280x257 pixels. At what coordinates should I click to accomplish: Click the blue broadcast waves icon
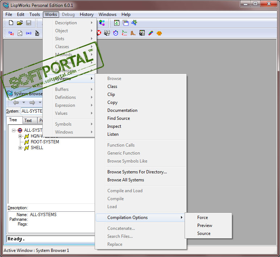(29, 33)
